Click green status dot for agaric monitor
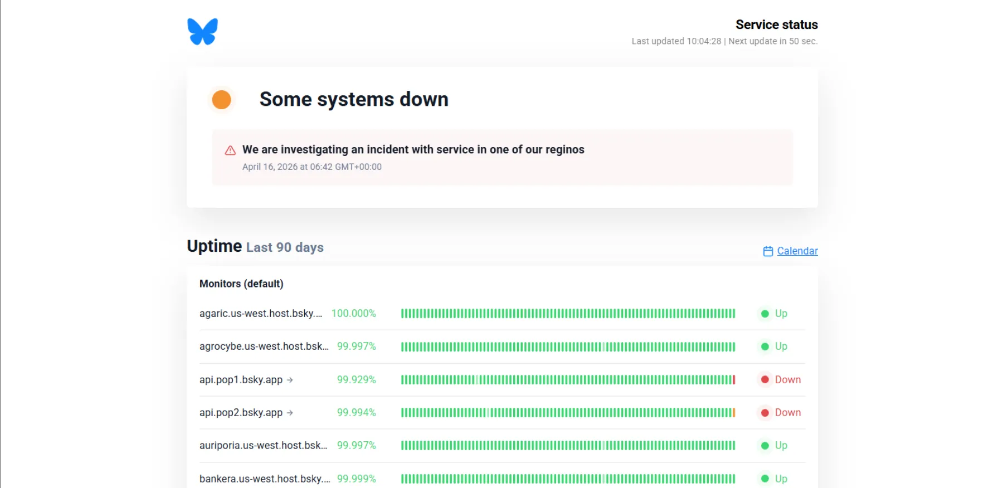This screenshot has width=1003, height=488. pos(765,314)
